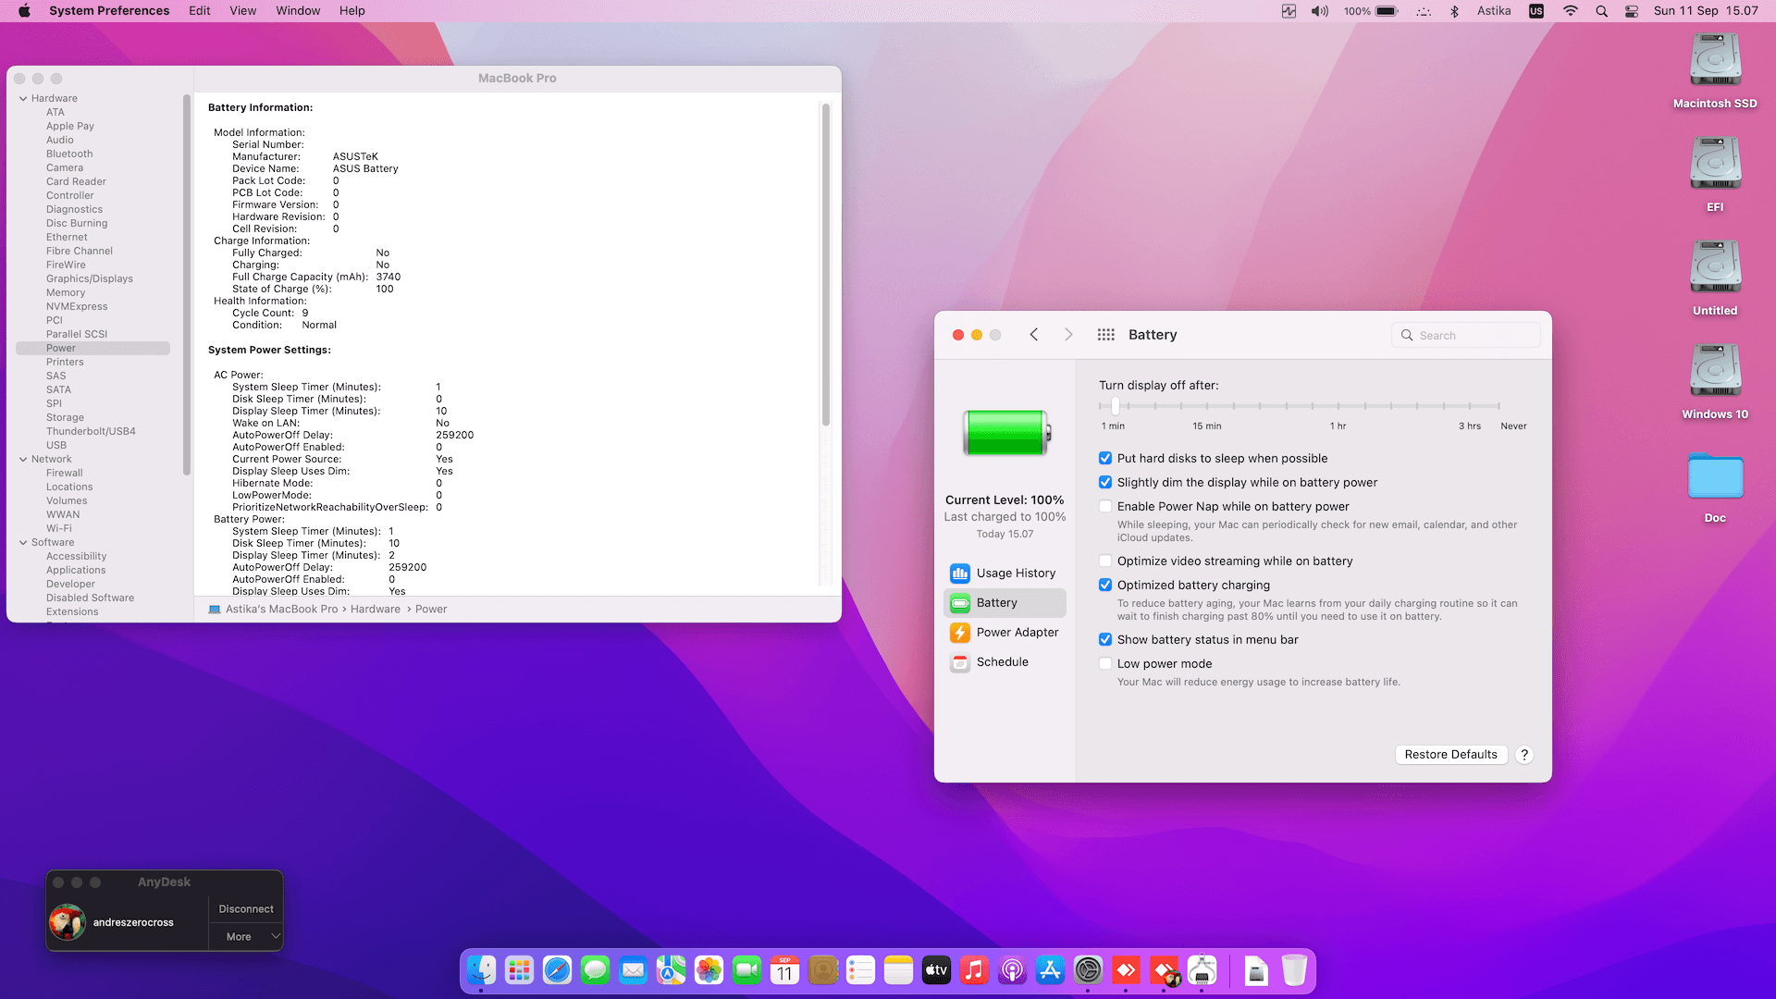
Task: Click the Show All preferences grid icon
Action: point(1105,335)
